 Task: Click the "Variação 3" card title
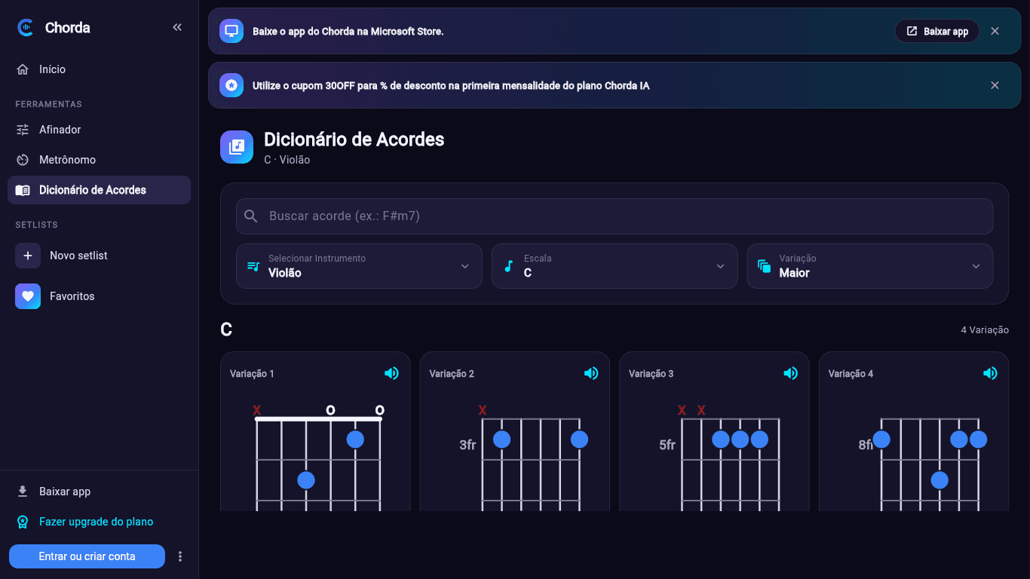[651, 374]
